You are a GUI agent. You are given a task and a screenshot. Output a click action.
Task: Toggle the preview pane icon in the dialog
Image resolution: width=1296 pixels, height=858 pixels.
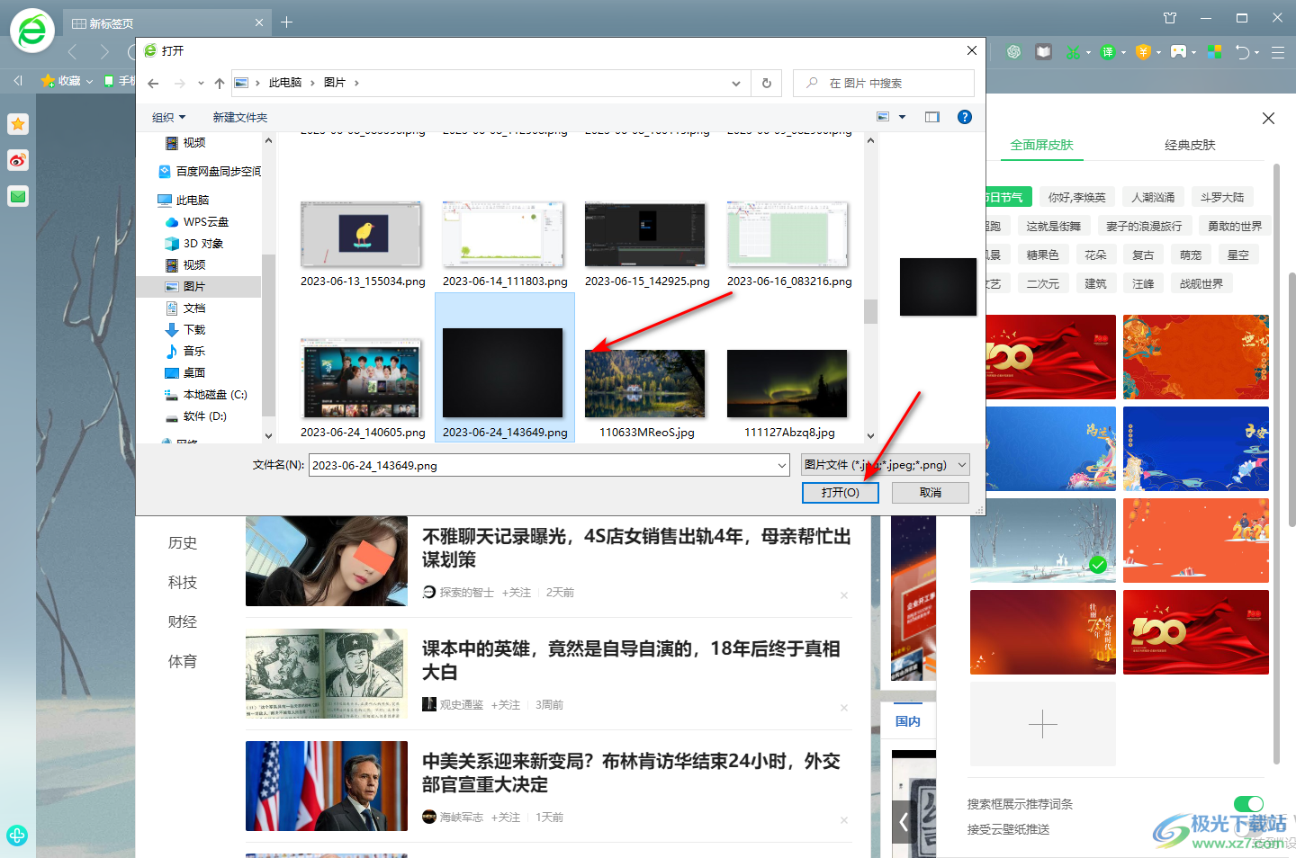[932, 117]
